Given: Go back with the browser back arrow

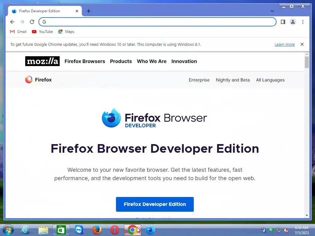Looking at the screenshot, I should click(x=12, y=22).
